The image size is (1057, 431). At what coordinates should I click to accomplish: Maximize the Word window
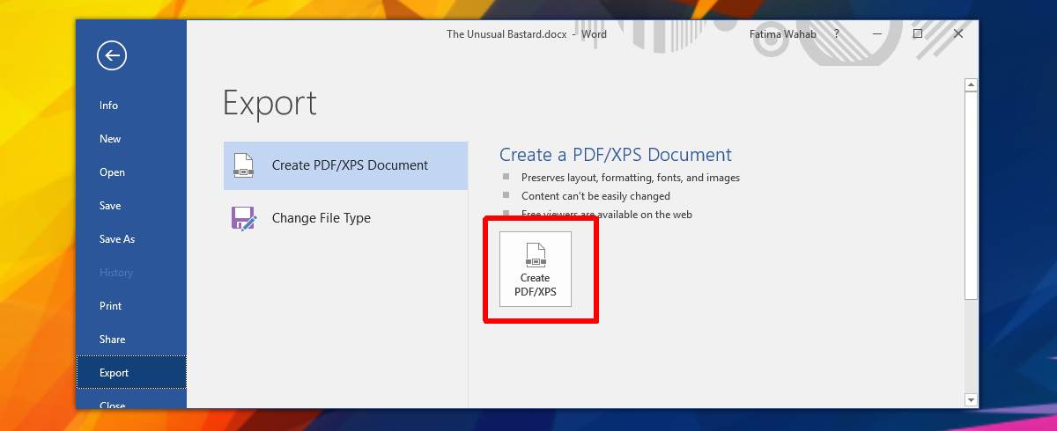[x=917, y=33]
